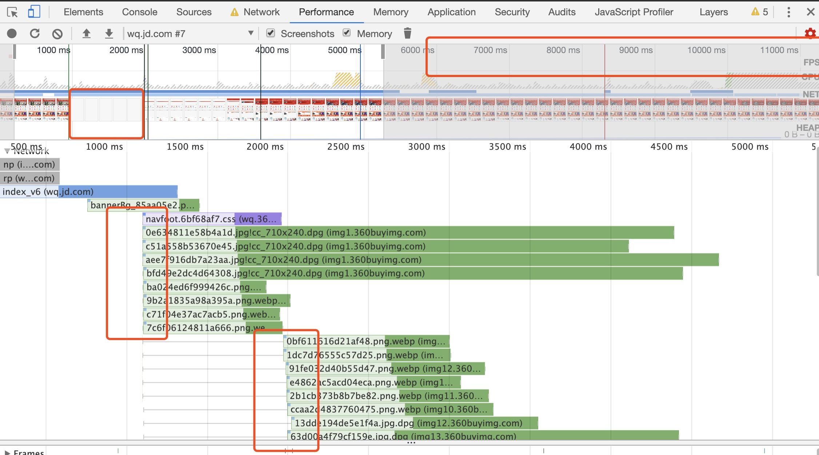
Task: Click the download profile icon
Action: [x=107, y=32]
